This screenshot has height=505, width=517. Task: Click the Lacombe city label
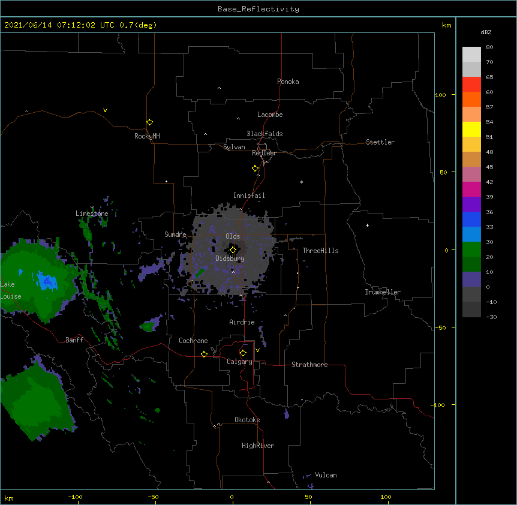tap(270, 115)
